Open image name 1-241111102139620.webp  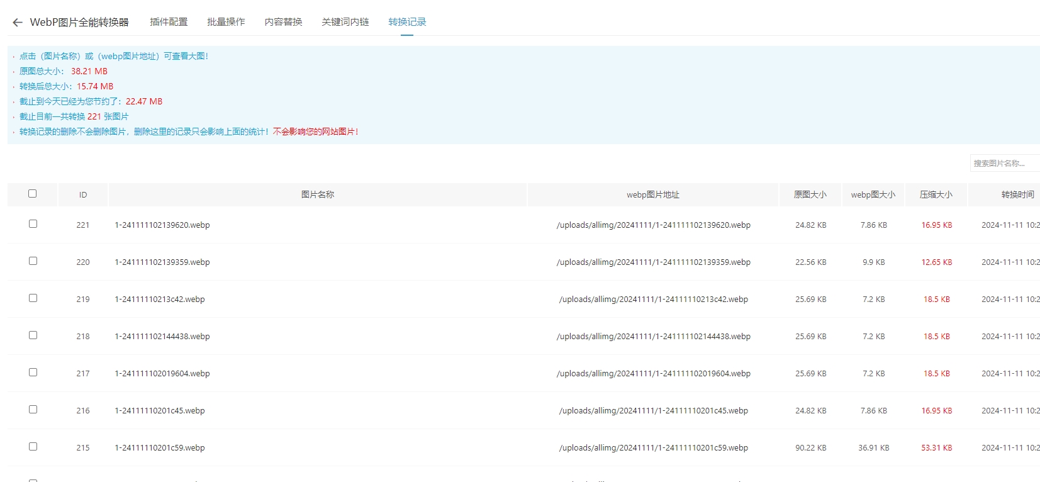(x=162, y=225)
